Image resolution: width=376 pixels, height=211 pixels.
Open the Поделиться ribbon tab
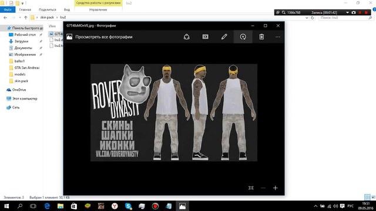click(x=47, y=9)
